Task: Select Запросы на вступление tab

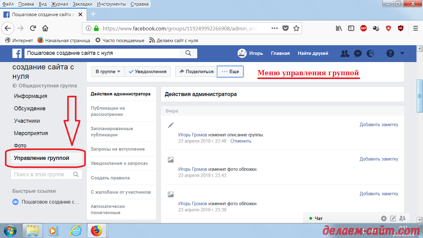Action: 118,149
